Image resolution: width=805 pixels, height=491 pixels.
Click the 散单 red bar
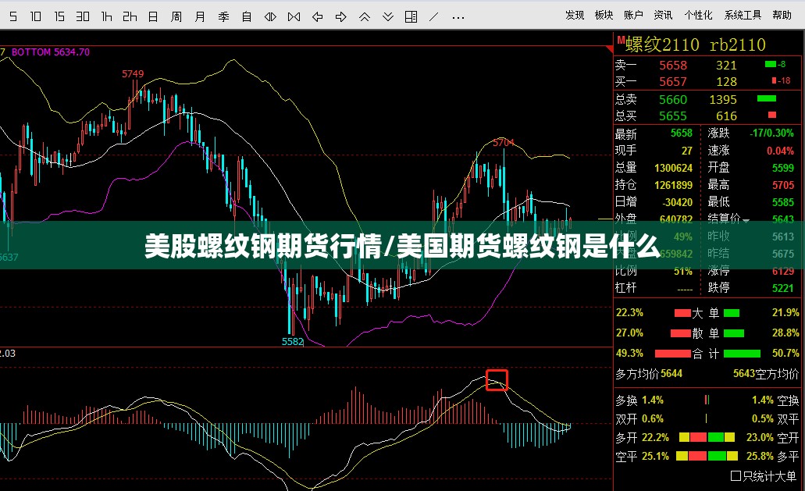(x=681, y=333)
